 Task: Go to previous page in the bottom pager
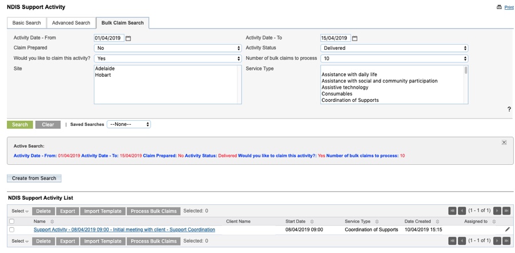[x=462, y=241]
